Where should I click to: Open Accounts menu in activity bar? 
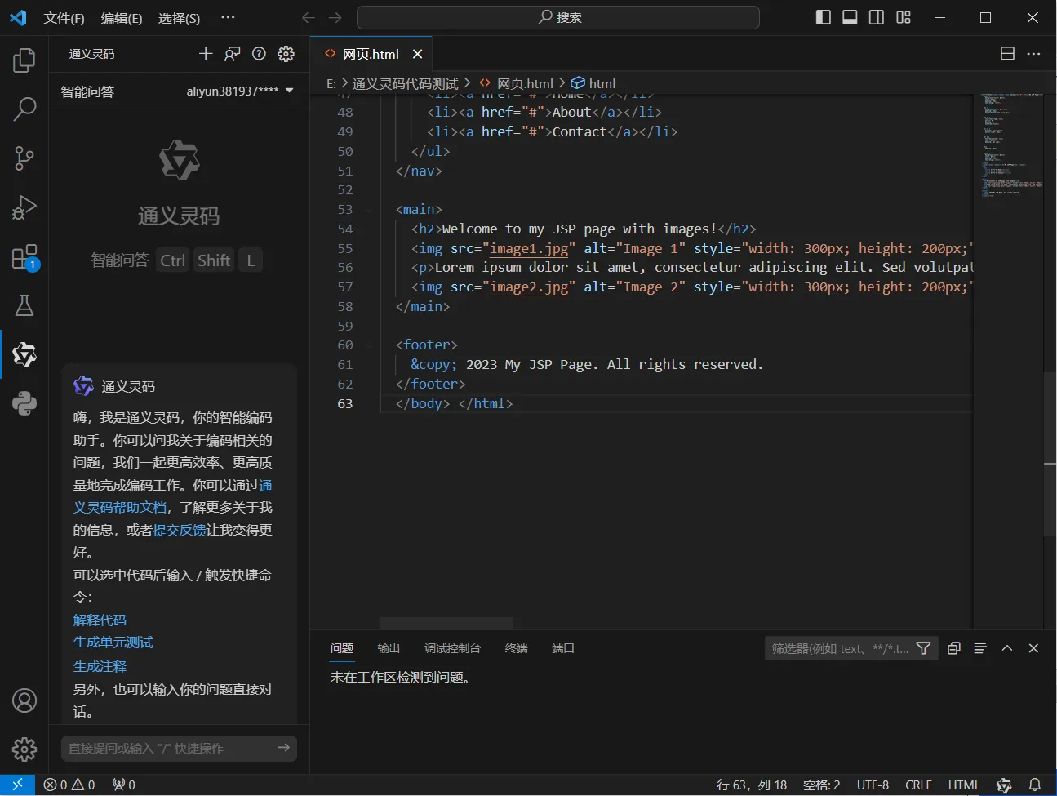(x=24, y=700)
